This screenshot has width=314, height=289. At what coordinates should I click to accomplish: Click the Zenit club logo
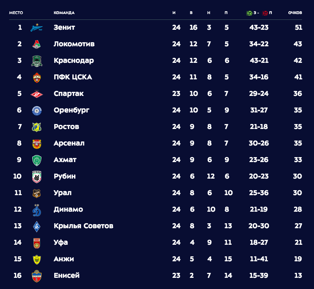pyautogui.click(x=37, y=27)
